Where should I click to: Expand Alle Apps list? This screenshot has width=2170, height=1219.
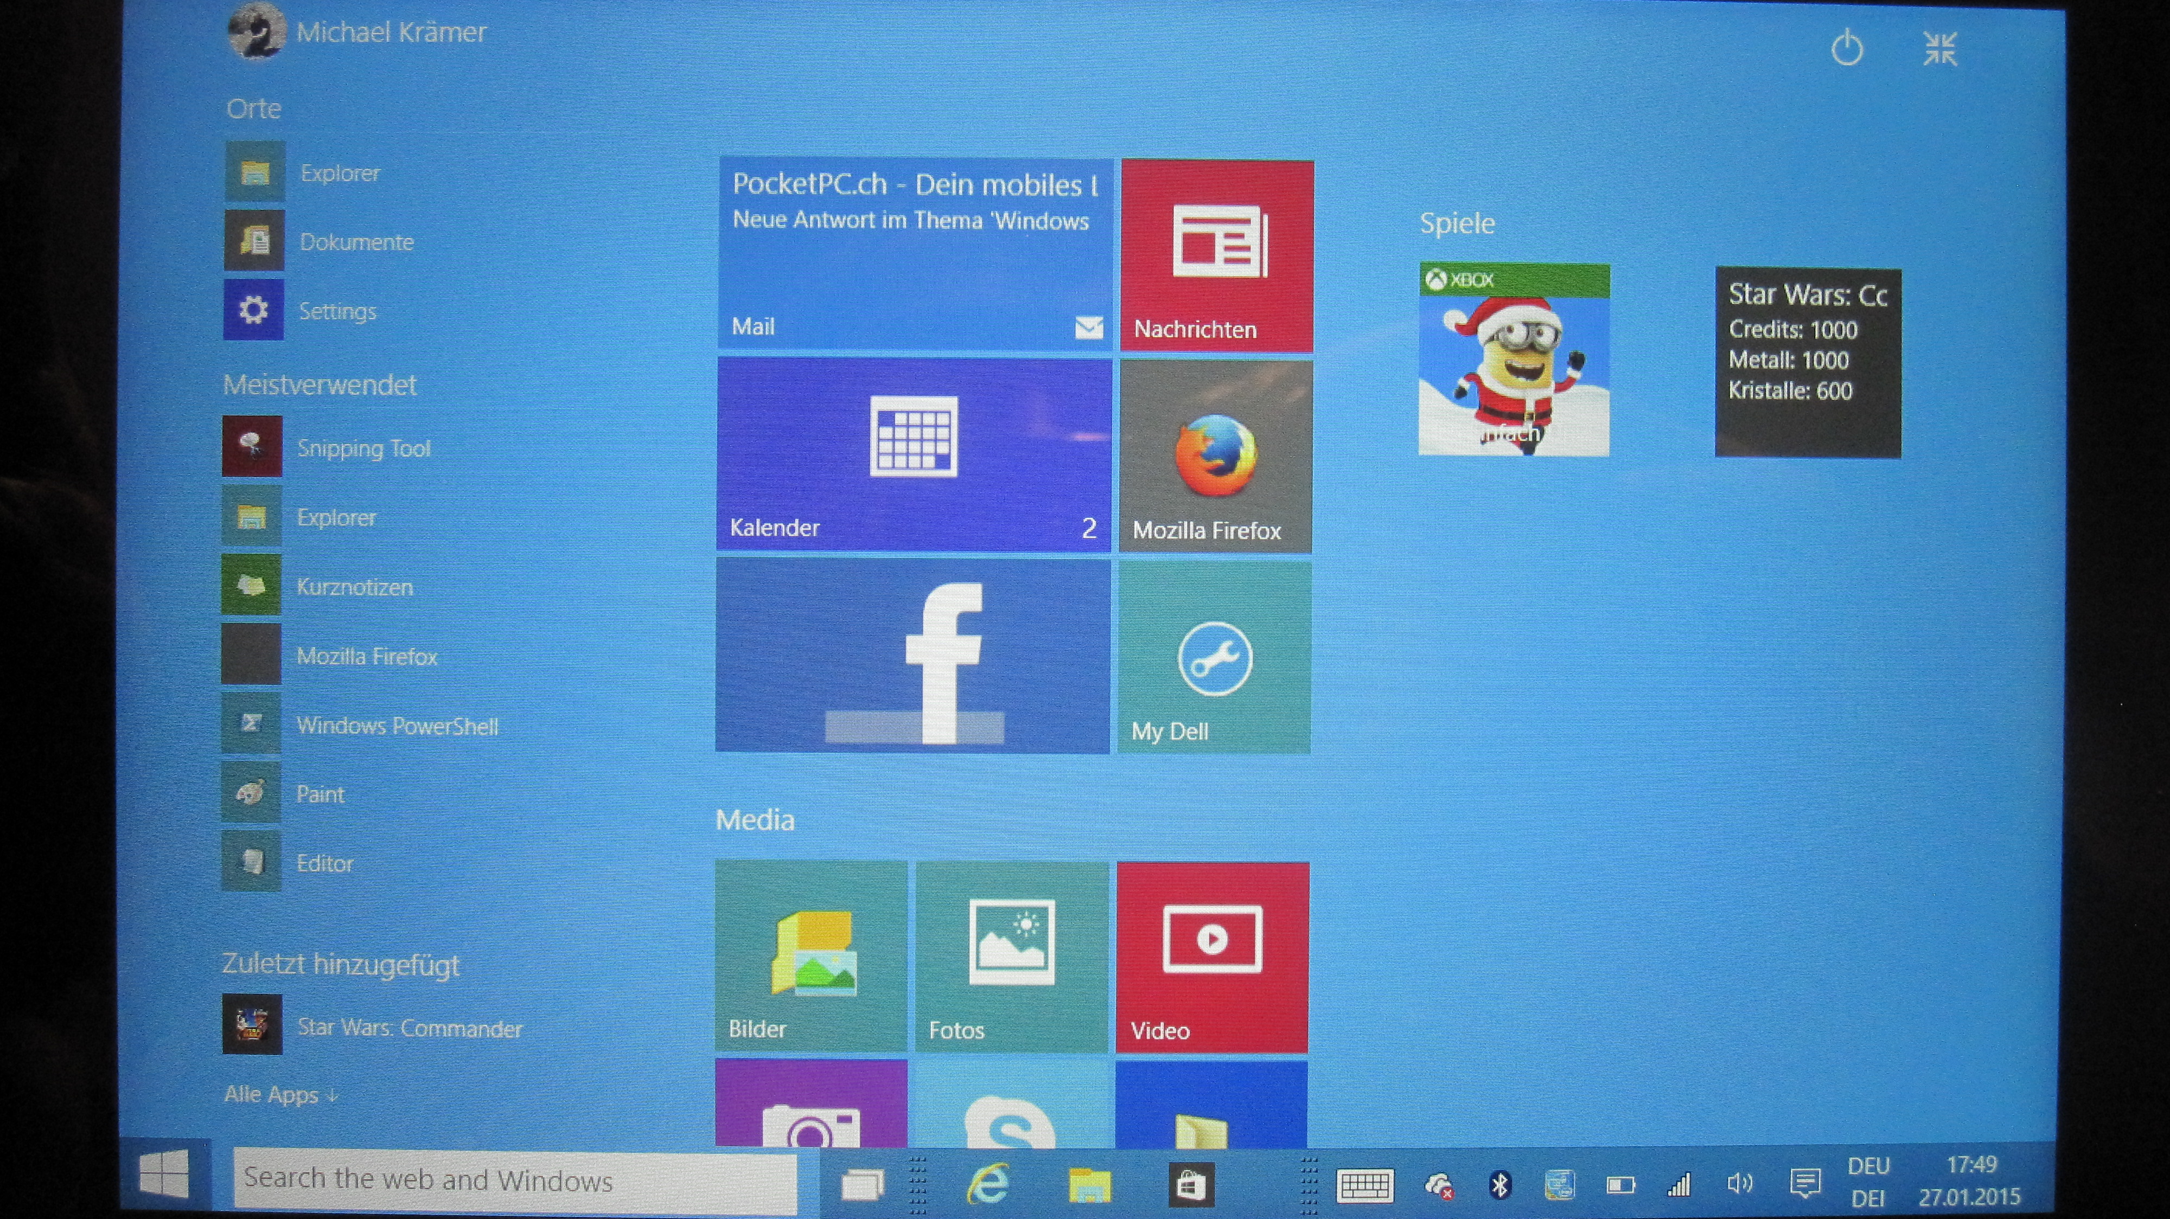click(280, 1094)
